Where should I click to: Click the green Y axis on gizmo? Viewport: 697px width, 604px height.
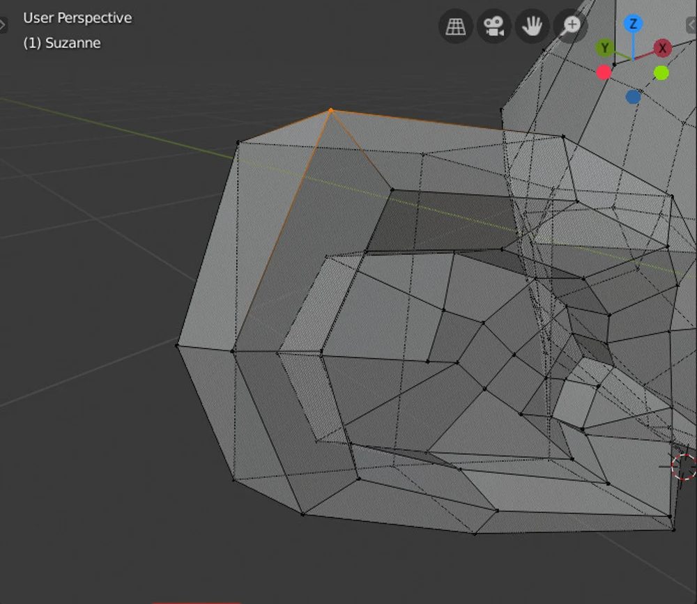click(605, 48)
